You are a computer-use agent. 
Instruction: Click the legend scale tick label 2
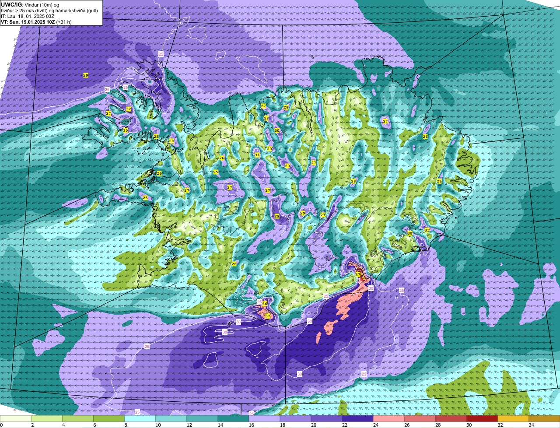coord(32,425)
